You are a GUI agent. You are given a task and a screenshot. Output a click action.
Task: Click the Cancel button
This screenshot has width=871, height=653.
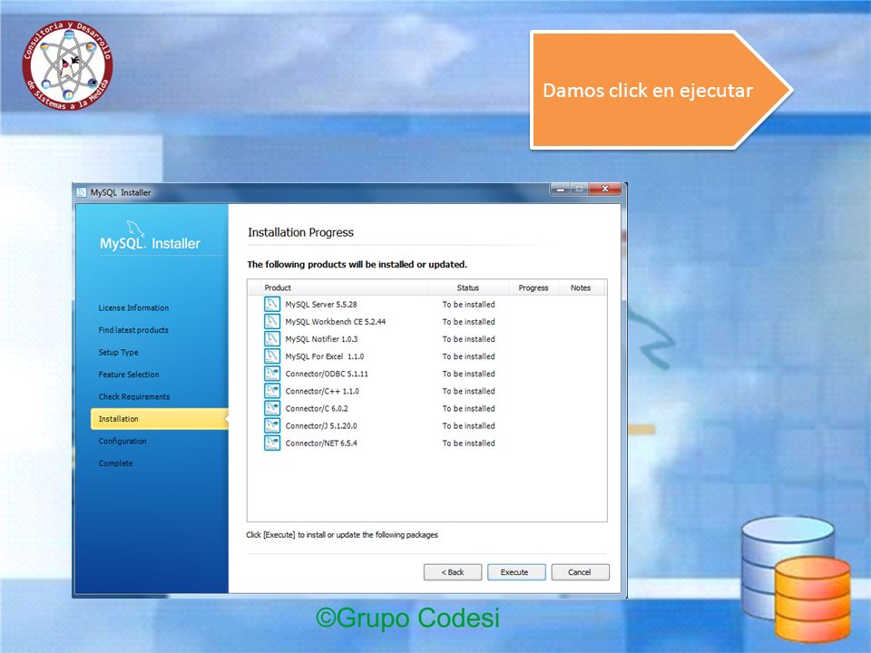point(580,572)
